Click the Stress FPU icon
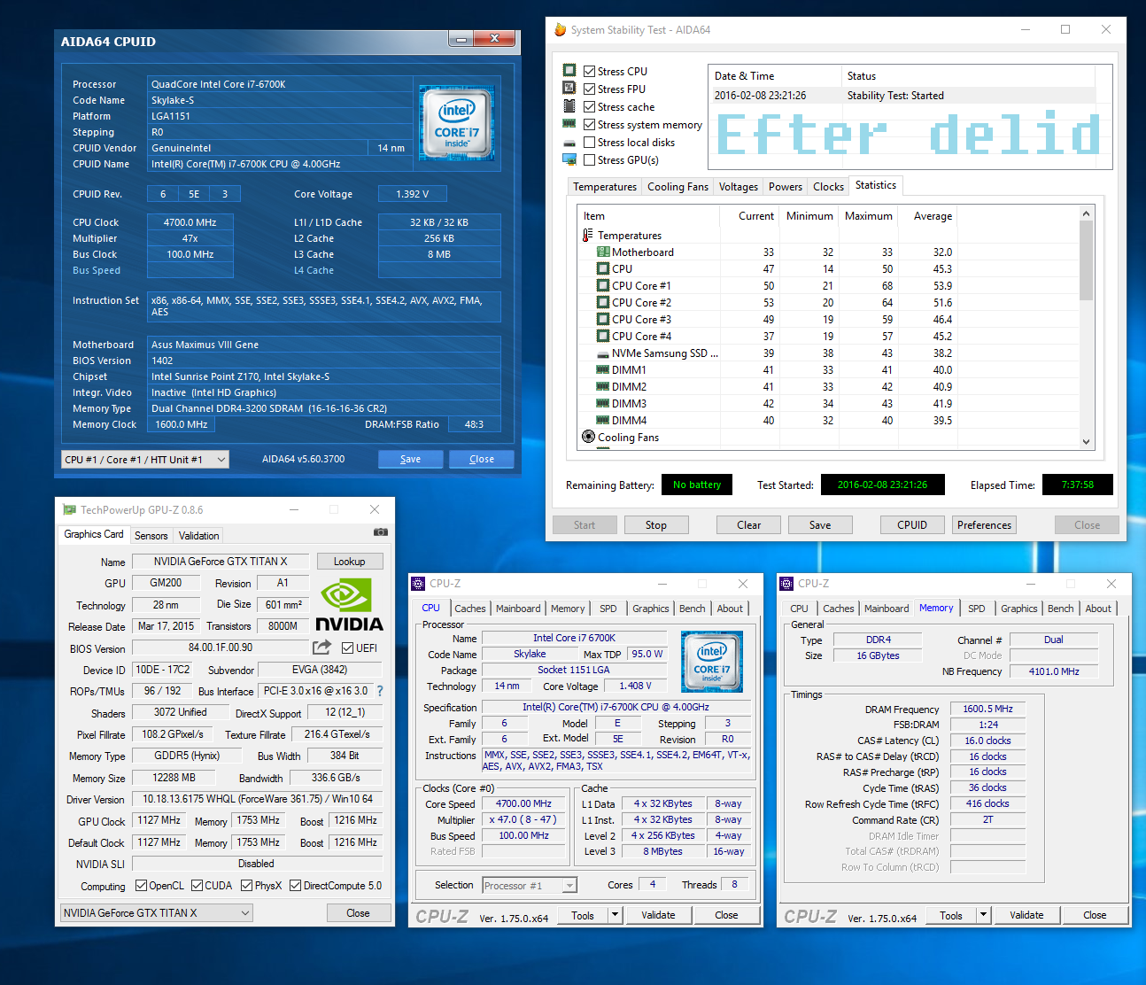Viewport: 1146px width, 985px height. point(569,88)
